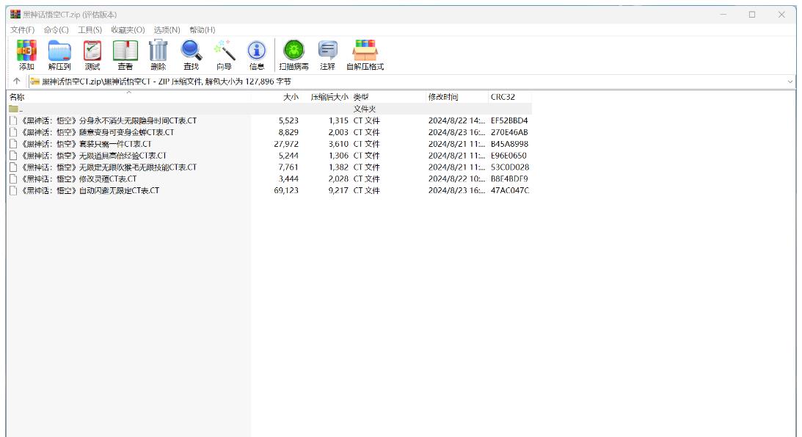802x437 pixels.
Task: Go up one level arrow button
Action: coord(17,82)
